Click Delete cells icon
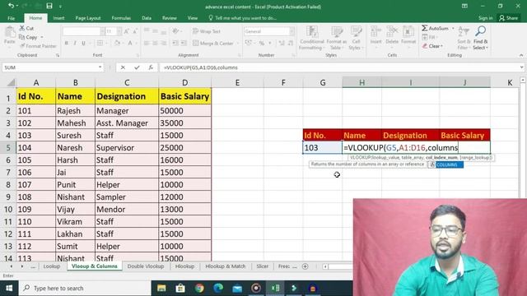The width and height of the screenshot is (527, 296). coord(392,35)
